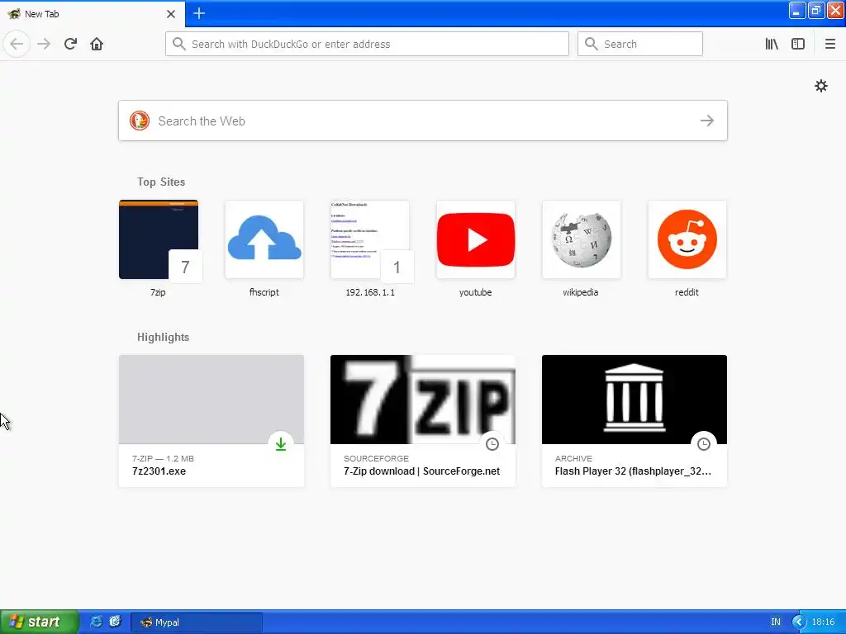Open new tab page settings gear
The image size is (846, 634).
point(820,86)
